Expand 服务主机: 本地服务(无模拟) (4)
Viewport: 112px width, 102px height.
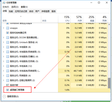pos(4,57)
